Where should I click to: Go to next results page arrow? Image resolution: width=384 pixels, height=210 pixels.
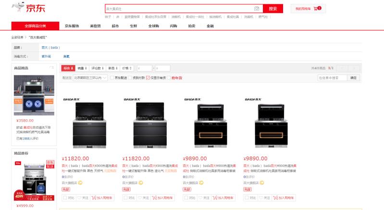[x=354, y=68]
